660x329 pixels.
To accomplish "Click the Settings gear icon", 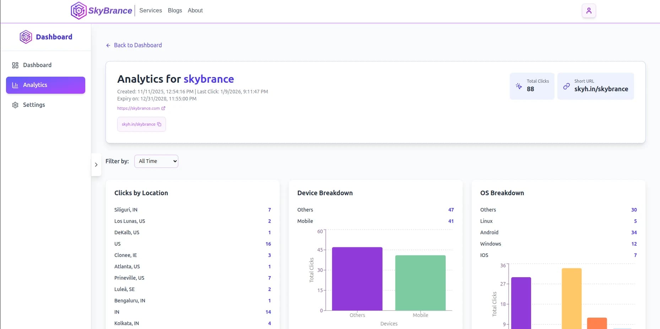I will (15, 105).
